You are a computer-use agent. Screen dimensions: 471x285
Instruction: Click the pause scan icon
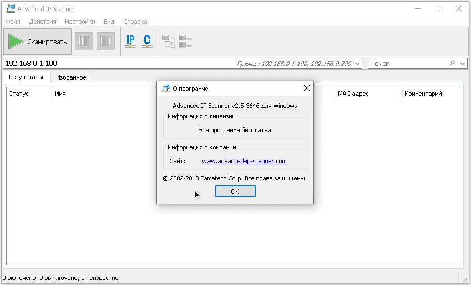[84, 41]
